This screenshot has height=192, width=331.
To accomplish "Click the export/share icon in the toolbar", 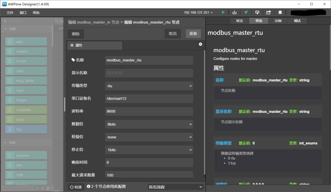I will pyautogui.click(x=268, y=12).
